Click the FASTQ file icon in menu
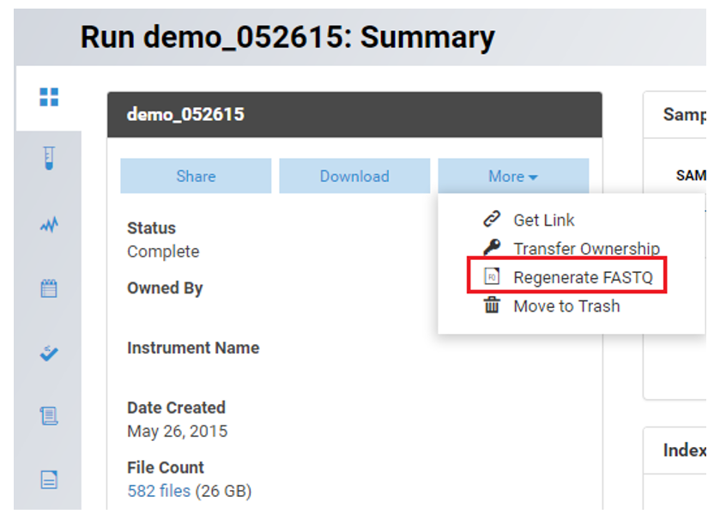The width and height of the screenshot is (726, 520). click(x=492, y=277)
